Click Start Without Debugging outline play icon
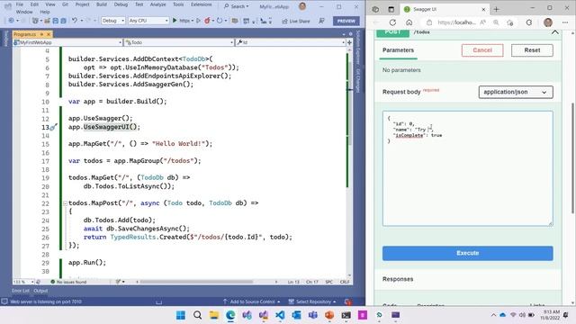The image size is (576, 324). coord(198,21)
